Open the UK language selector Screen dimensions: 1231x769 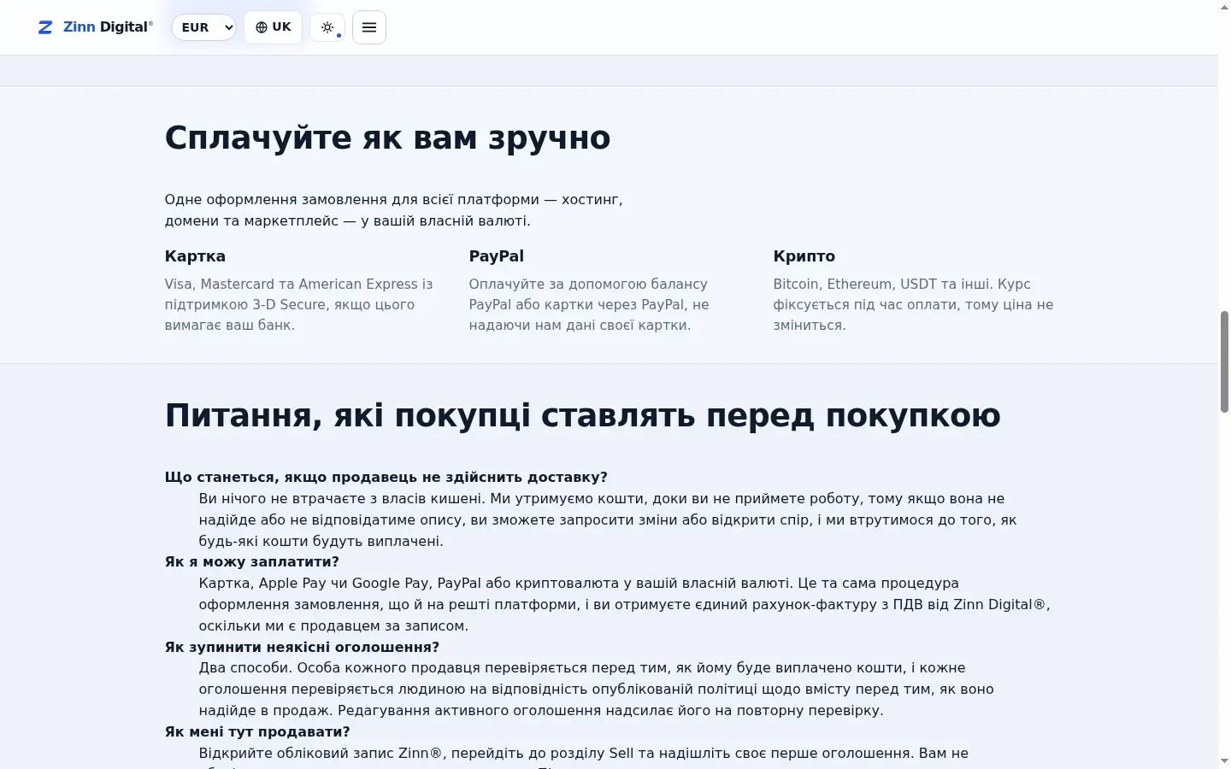pyautogui.click(x=274, y=27)
